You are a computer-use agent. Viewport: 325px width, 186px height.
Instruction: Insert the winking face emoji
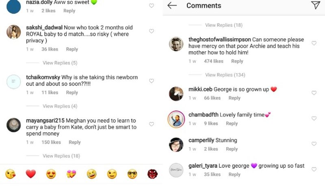click(x=112, y=174)
